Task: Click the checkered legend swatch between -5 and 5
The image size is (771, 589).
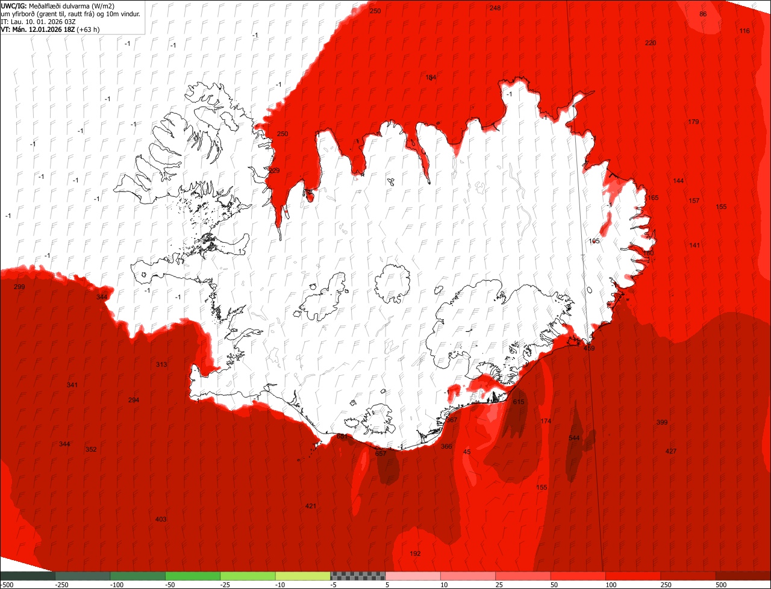Action: (x=358, y=576)
